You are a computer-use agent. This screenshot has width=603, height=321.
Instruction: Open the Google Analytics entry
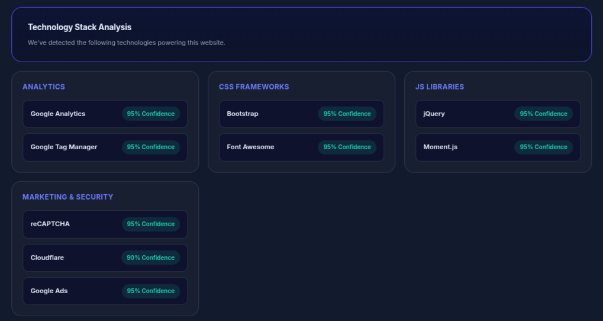pos(58,114)
